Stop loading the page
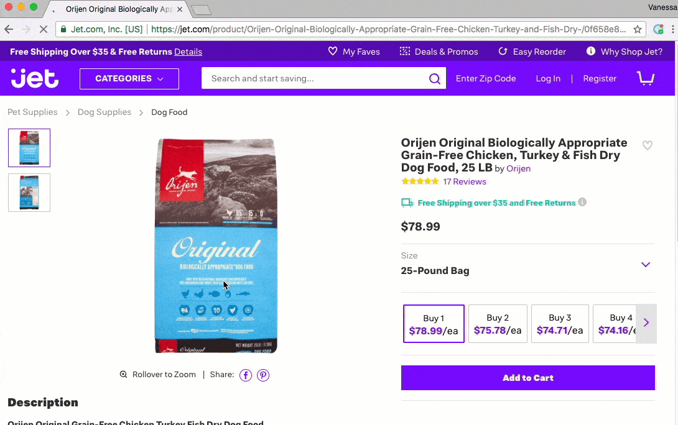 click(44, 29)
